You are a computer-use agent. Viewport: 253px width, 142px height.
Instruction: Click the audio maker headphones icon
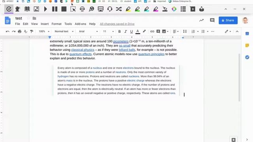point(82,9)
